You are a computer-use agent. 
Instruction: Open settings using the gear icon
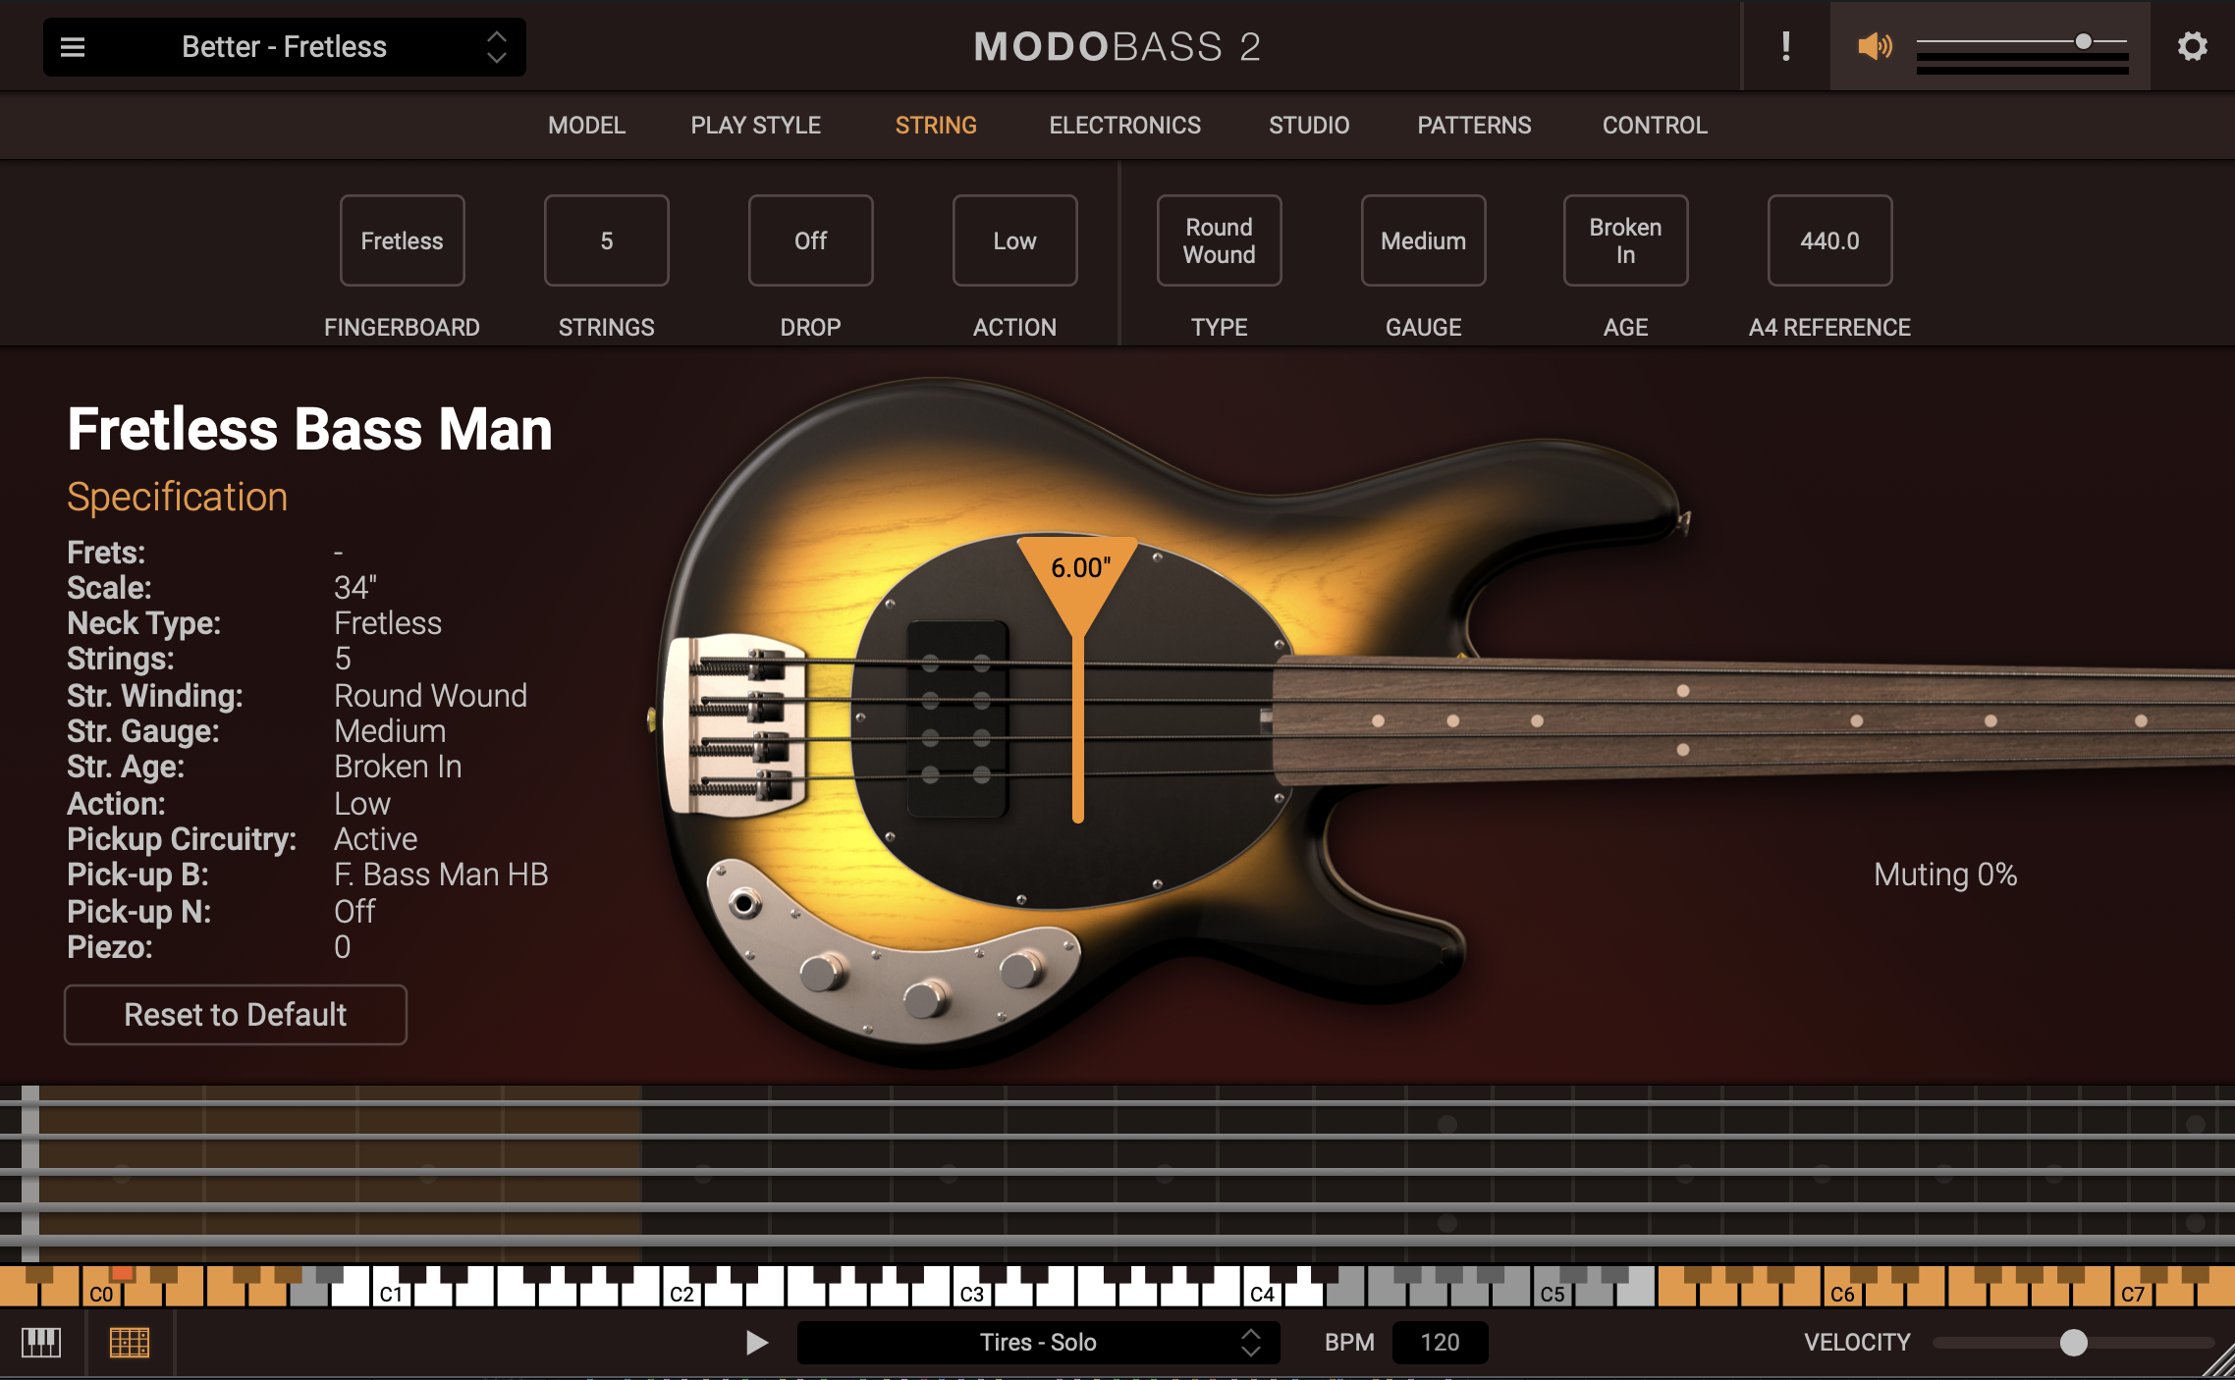[x=2193, y=45]
